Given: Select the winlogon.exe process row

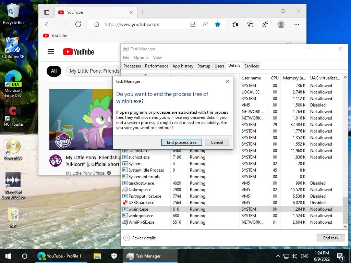Looking at the screenshot, I should pos(232,216).
